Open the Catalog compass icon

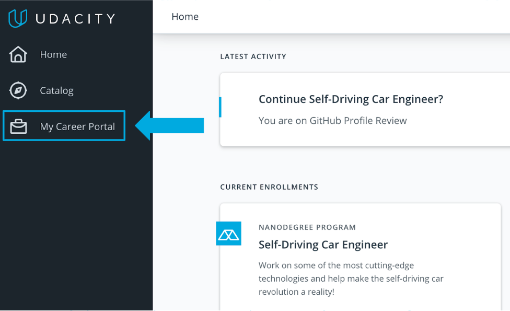[x=17, y=90]
